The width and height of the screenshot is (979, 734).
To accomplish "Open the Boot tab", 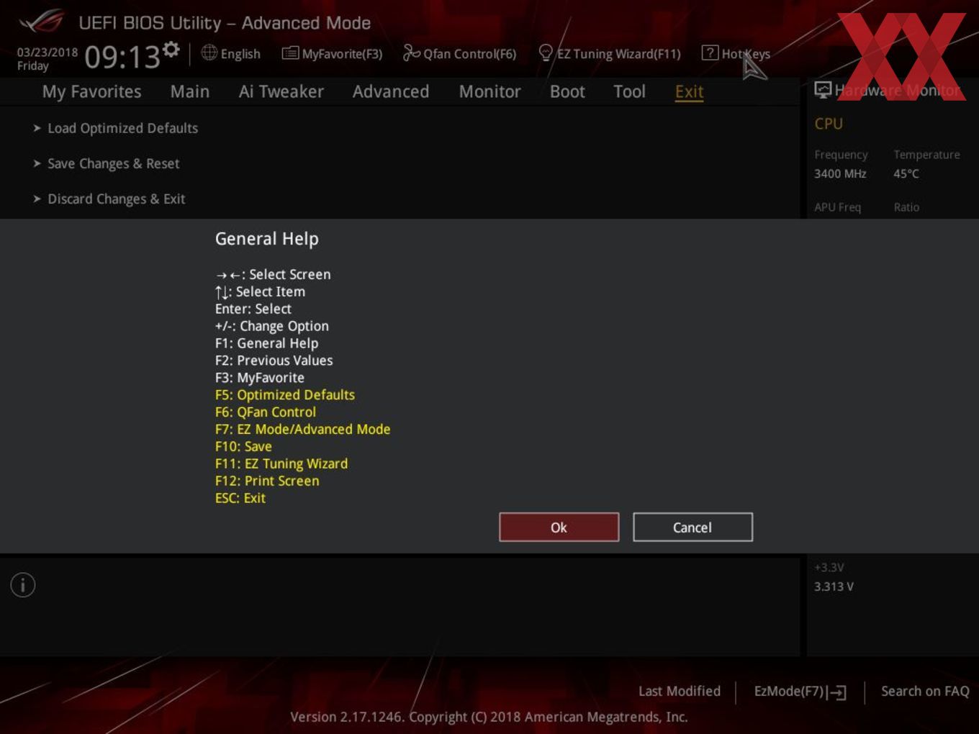I will 567,91.
